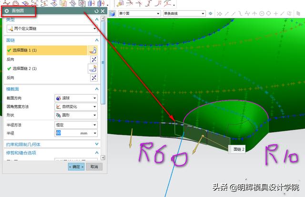Click the first blue cylinder arrow icon
This screenshot has height=197, width=305.
point(91,3)
